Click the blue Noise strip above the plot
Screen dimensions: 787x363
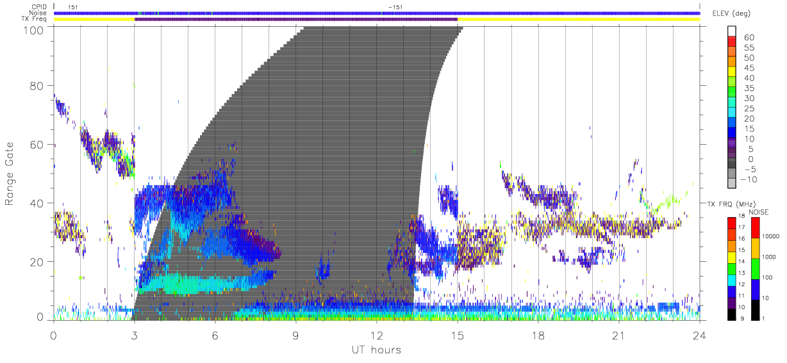pos(376,13)
